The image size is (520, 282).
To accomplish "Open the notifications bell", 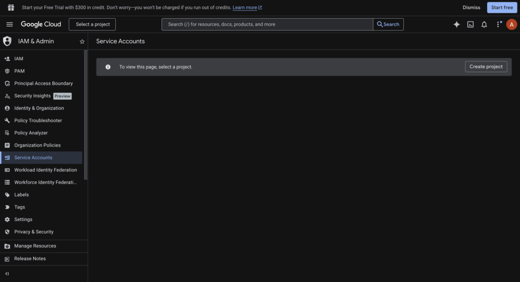I will (484, 24).
